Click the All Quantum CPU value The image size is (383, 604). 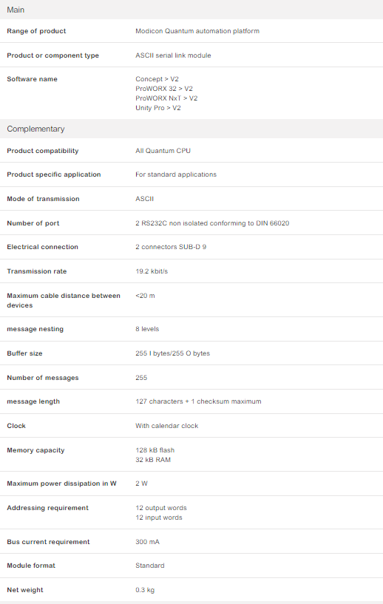pyautogui.click(x=163, y=151)
